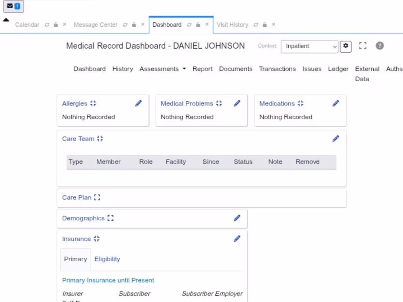Toggle the lock on the Calendar tab

coord(56,25)
